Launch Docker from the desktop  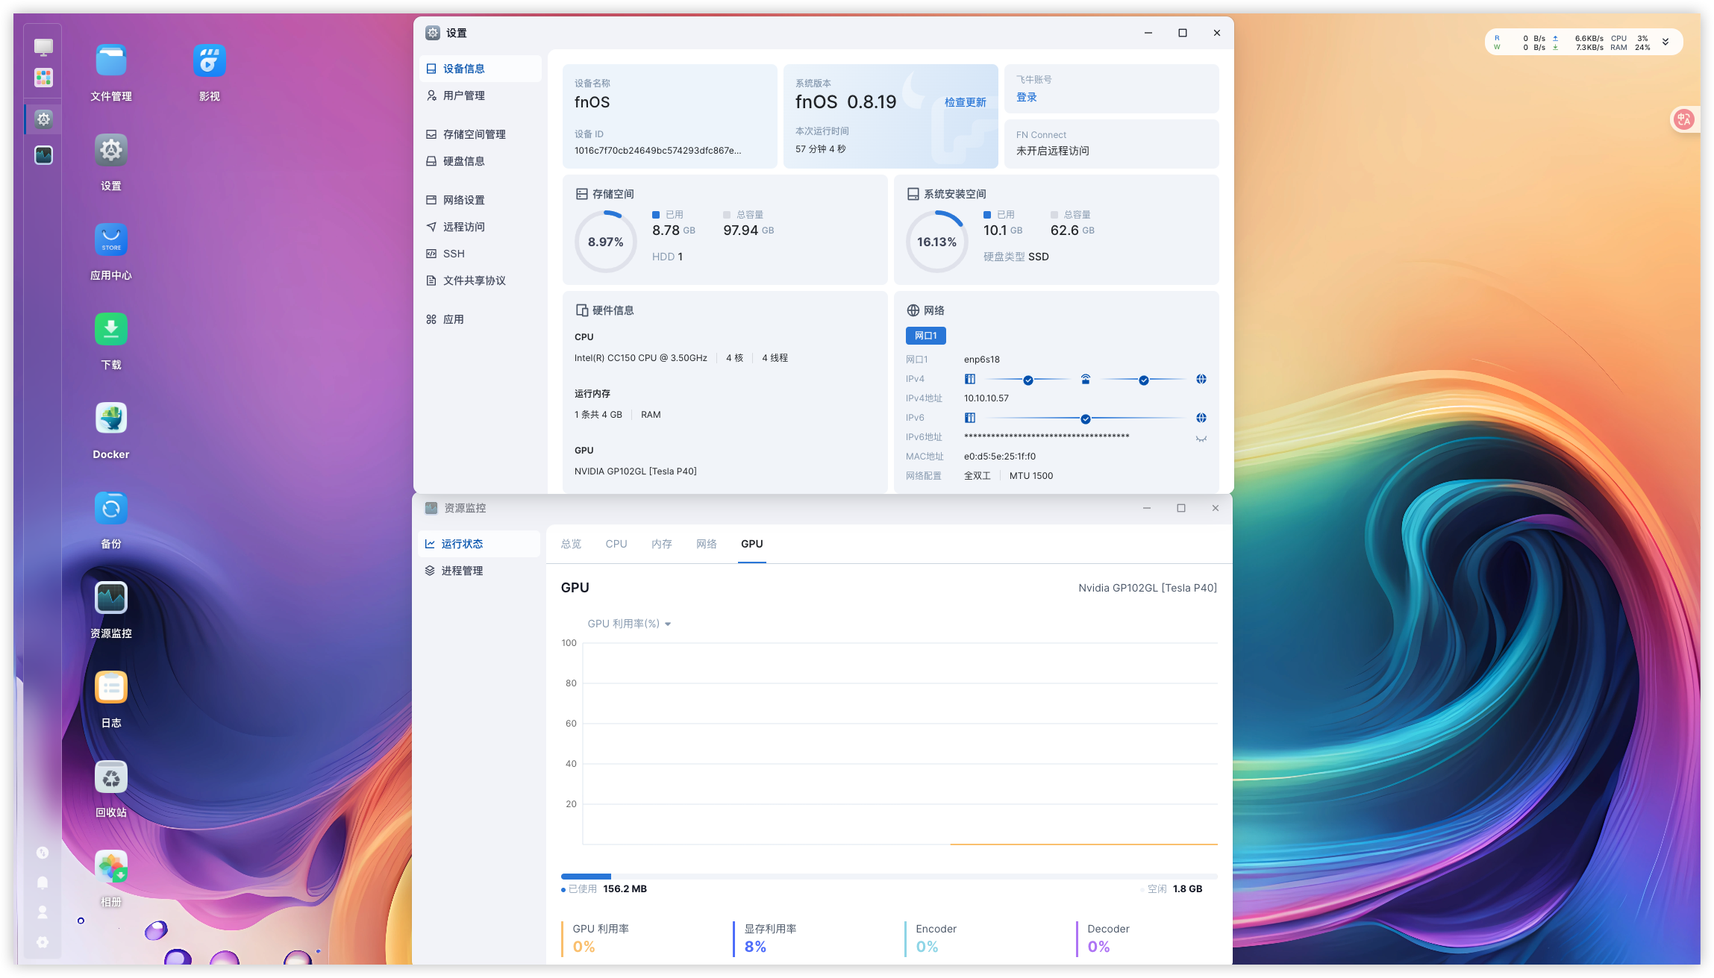(x=110, y=419)
